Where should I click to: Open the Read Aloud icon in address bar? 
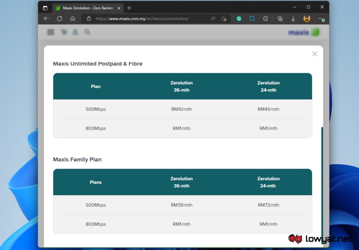point(213,19)
